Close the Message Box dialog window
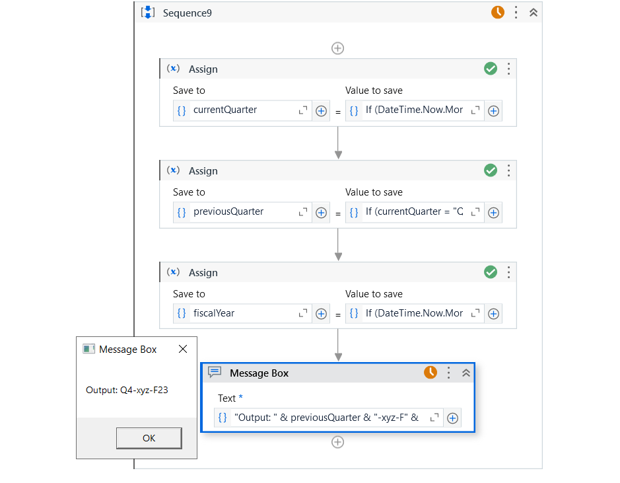The image size is (620, 483). pyautogui.click(x=183, y=349)
